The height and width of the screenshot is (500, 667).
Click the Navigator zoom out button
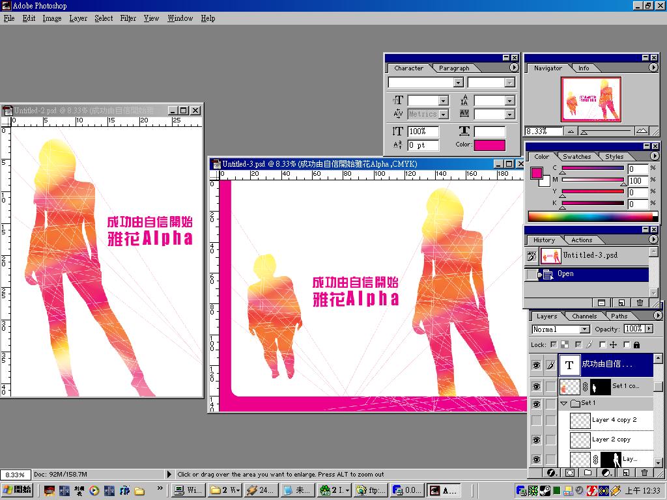pyautogui.click(x=571, y=132)
